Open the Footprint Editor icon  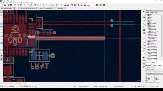(x=72, y=5)
